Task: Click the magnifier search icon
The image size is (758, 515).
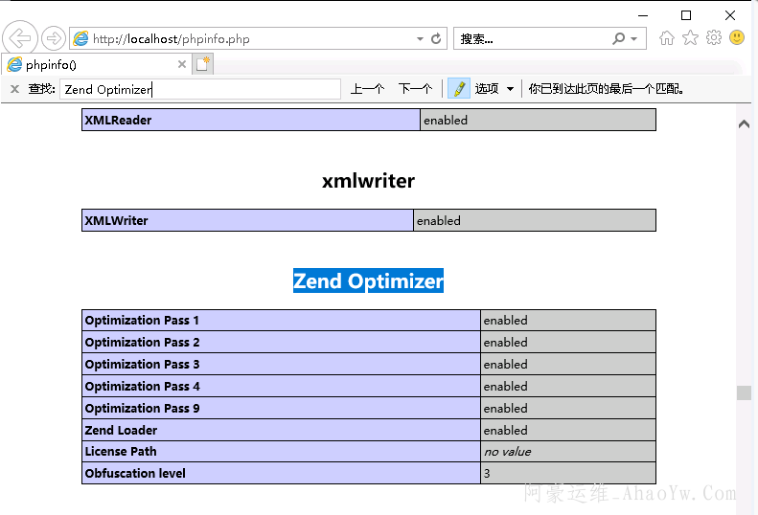Action: [619, 39]
